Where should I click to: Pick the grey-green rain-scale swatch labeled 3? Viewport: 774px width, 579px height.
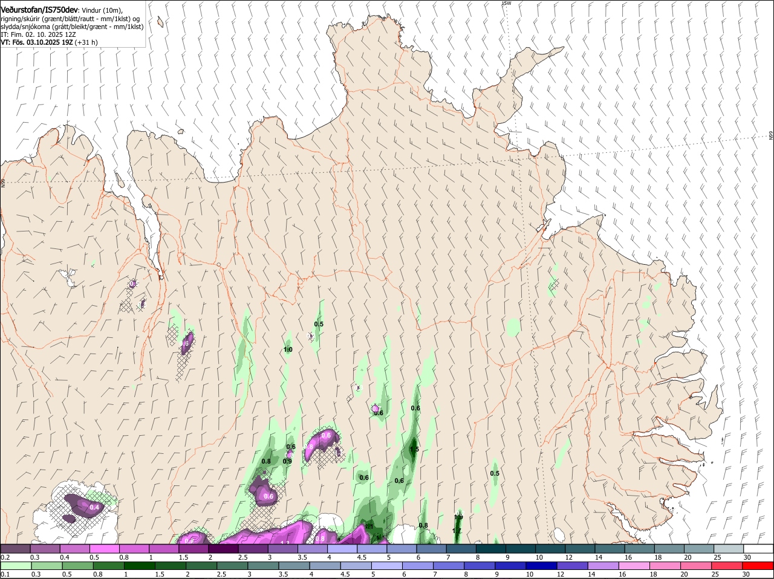point(262,566)
